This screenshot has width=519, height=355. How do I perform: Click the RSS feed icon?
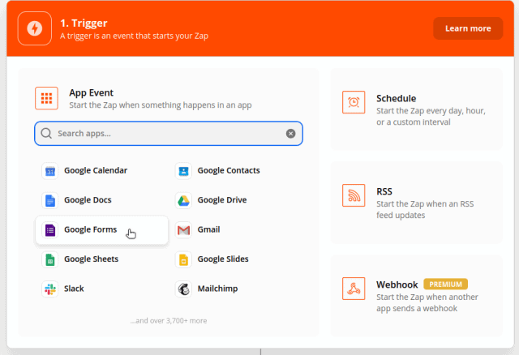pyautogui.click(x=354, y=196)
